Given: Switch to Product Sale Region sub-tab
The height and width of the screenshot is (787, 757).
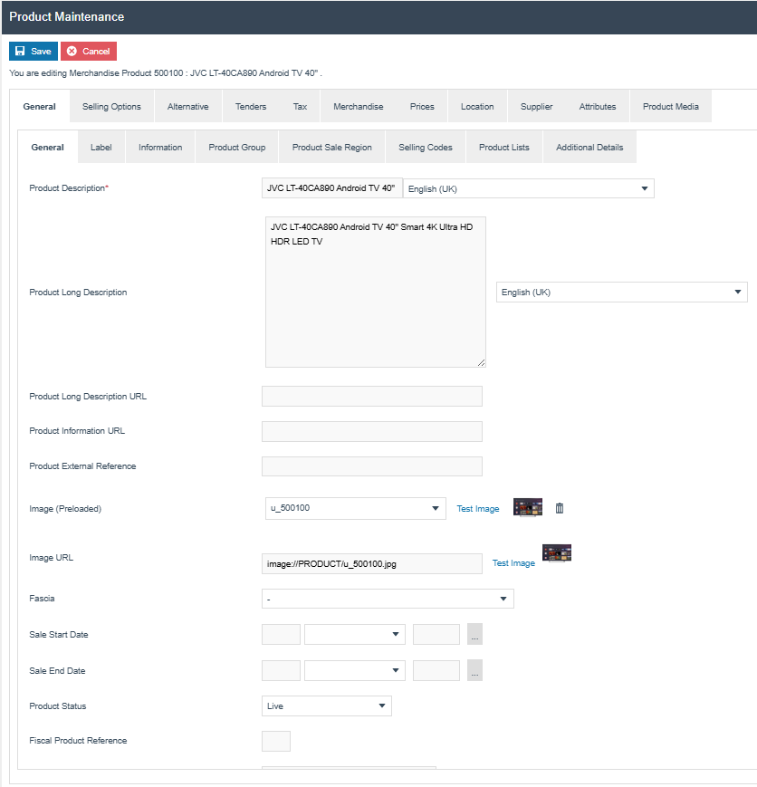Looking at the screenshot, I should click(331, 147).
